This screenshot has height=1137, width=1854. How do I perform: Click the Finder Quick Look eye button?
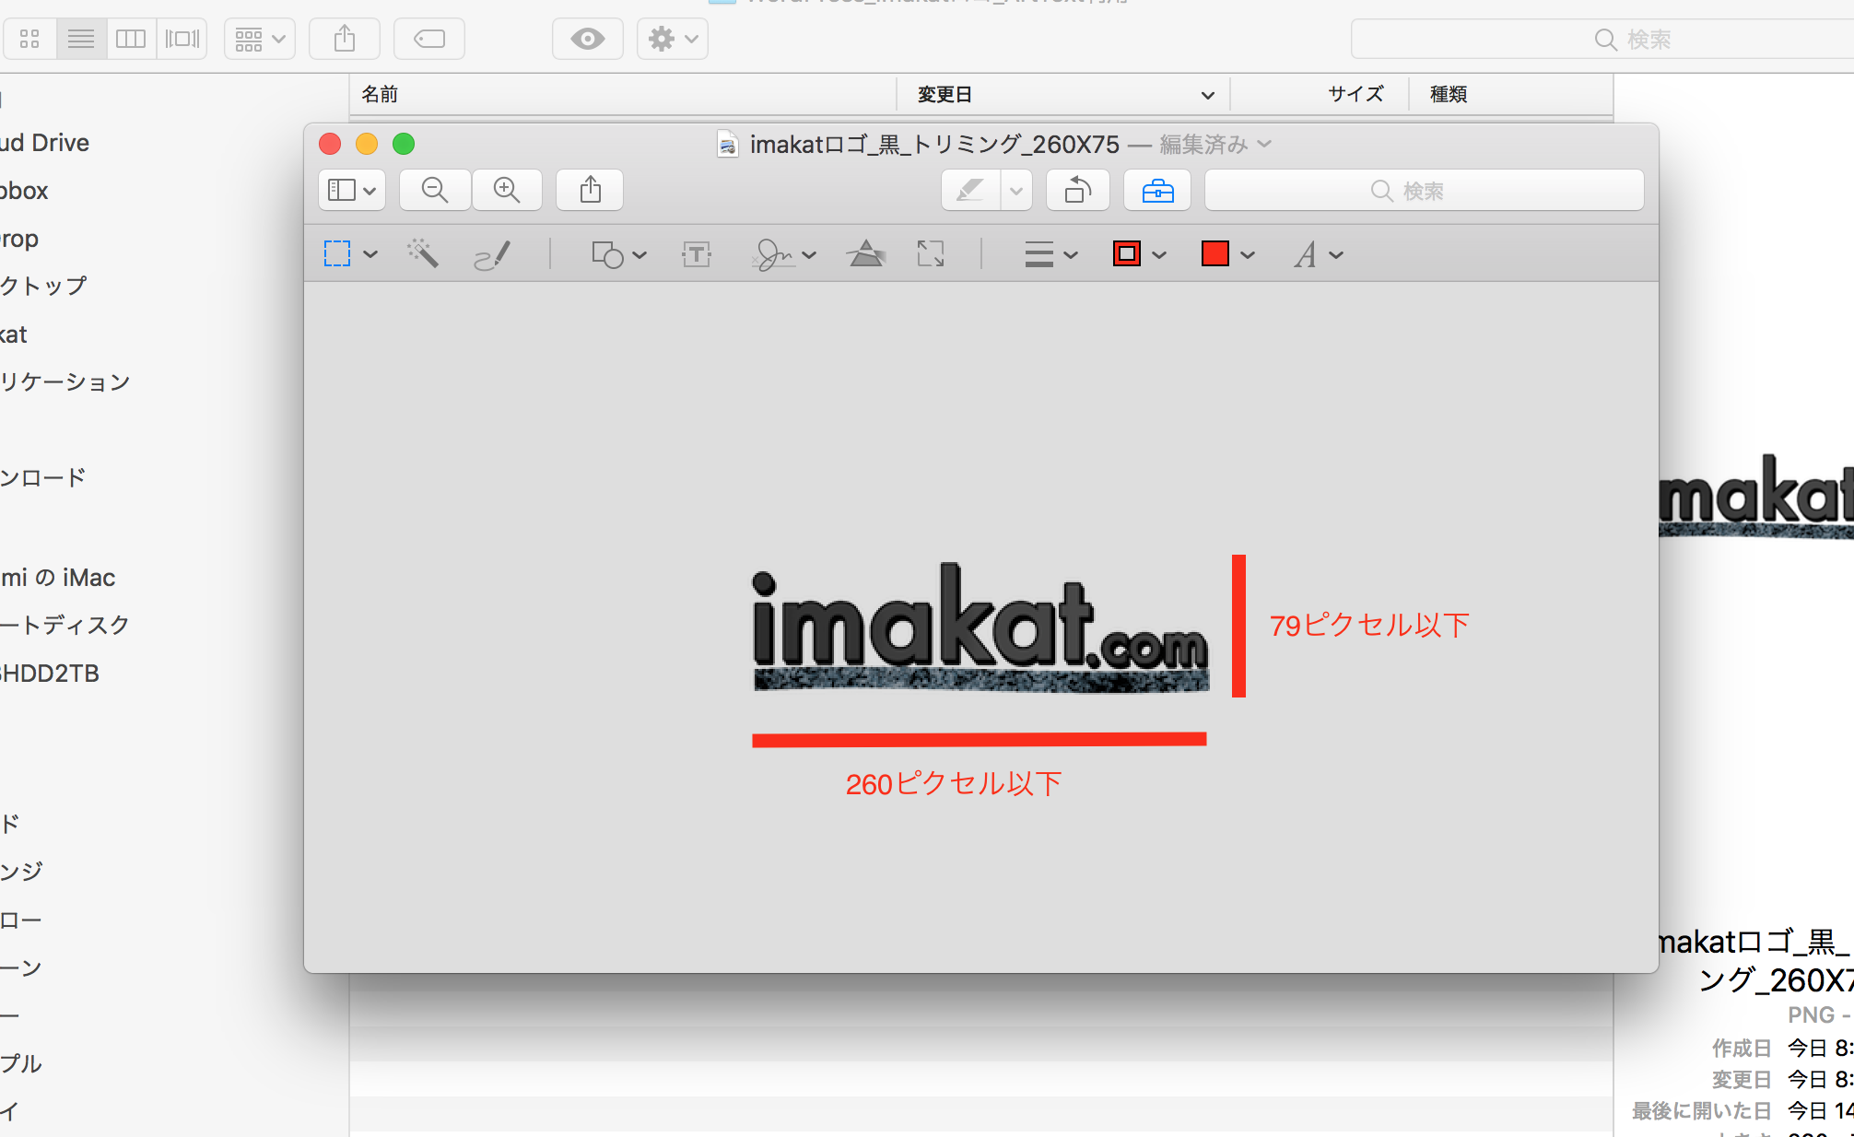pyautogui.click(x=587, y=39)
